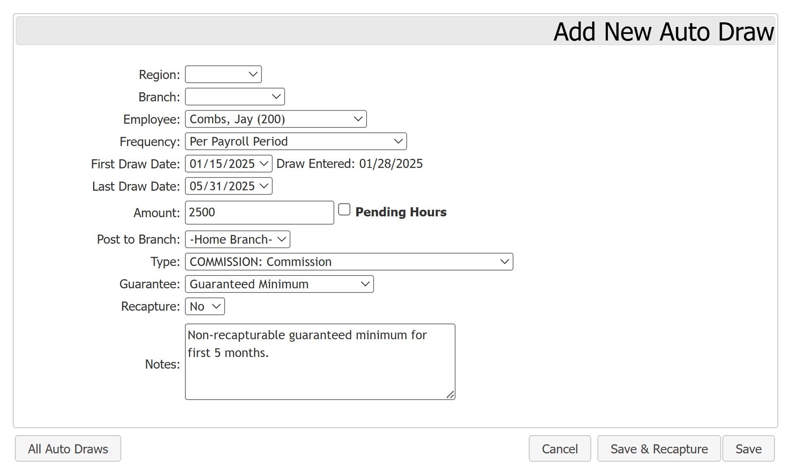Click the Employee: label
Viewport: 789px width, 472px height.
[151, 120]
